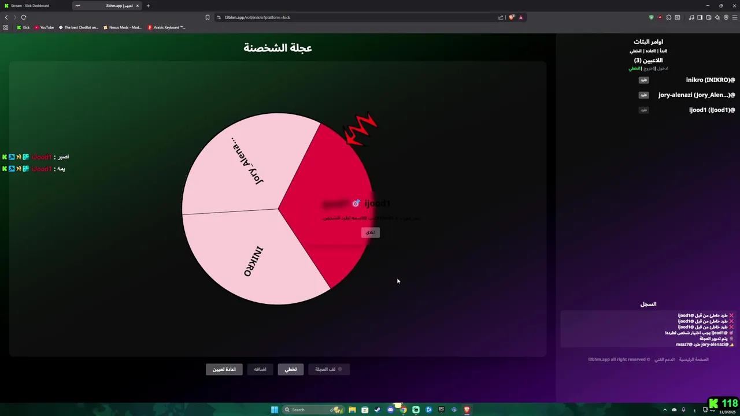Open Epic Games Launcher from the taskbar
The height and width of the screenshot is (416, 740).
[442, 410]
